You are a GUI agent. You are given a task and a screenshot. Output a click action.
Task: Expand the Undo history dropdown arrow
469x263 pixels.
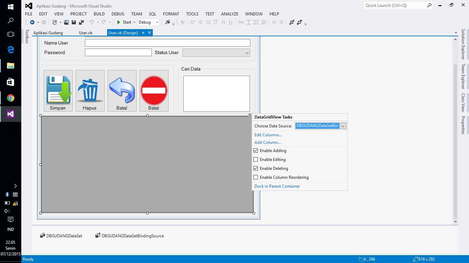click(98, 22)
